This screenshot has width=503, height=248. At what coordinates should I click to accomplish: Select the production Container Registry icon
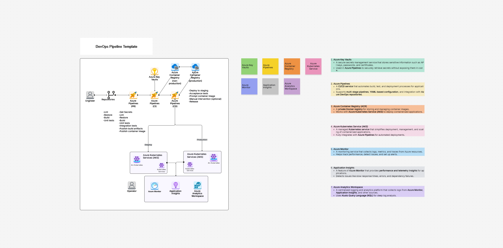[195, 67]
